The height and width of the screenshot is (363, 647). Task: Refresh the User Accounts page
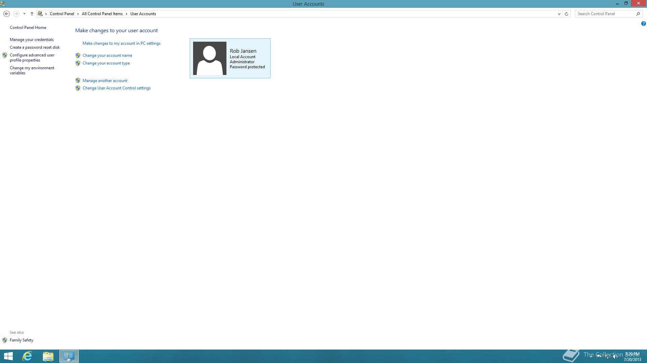click(x=566, y=14)
